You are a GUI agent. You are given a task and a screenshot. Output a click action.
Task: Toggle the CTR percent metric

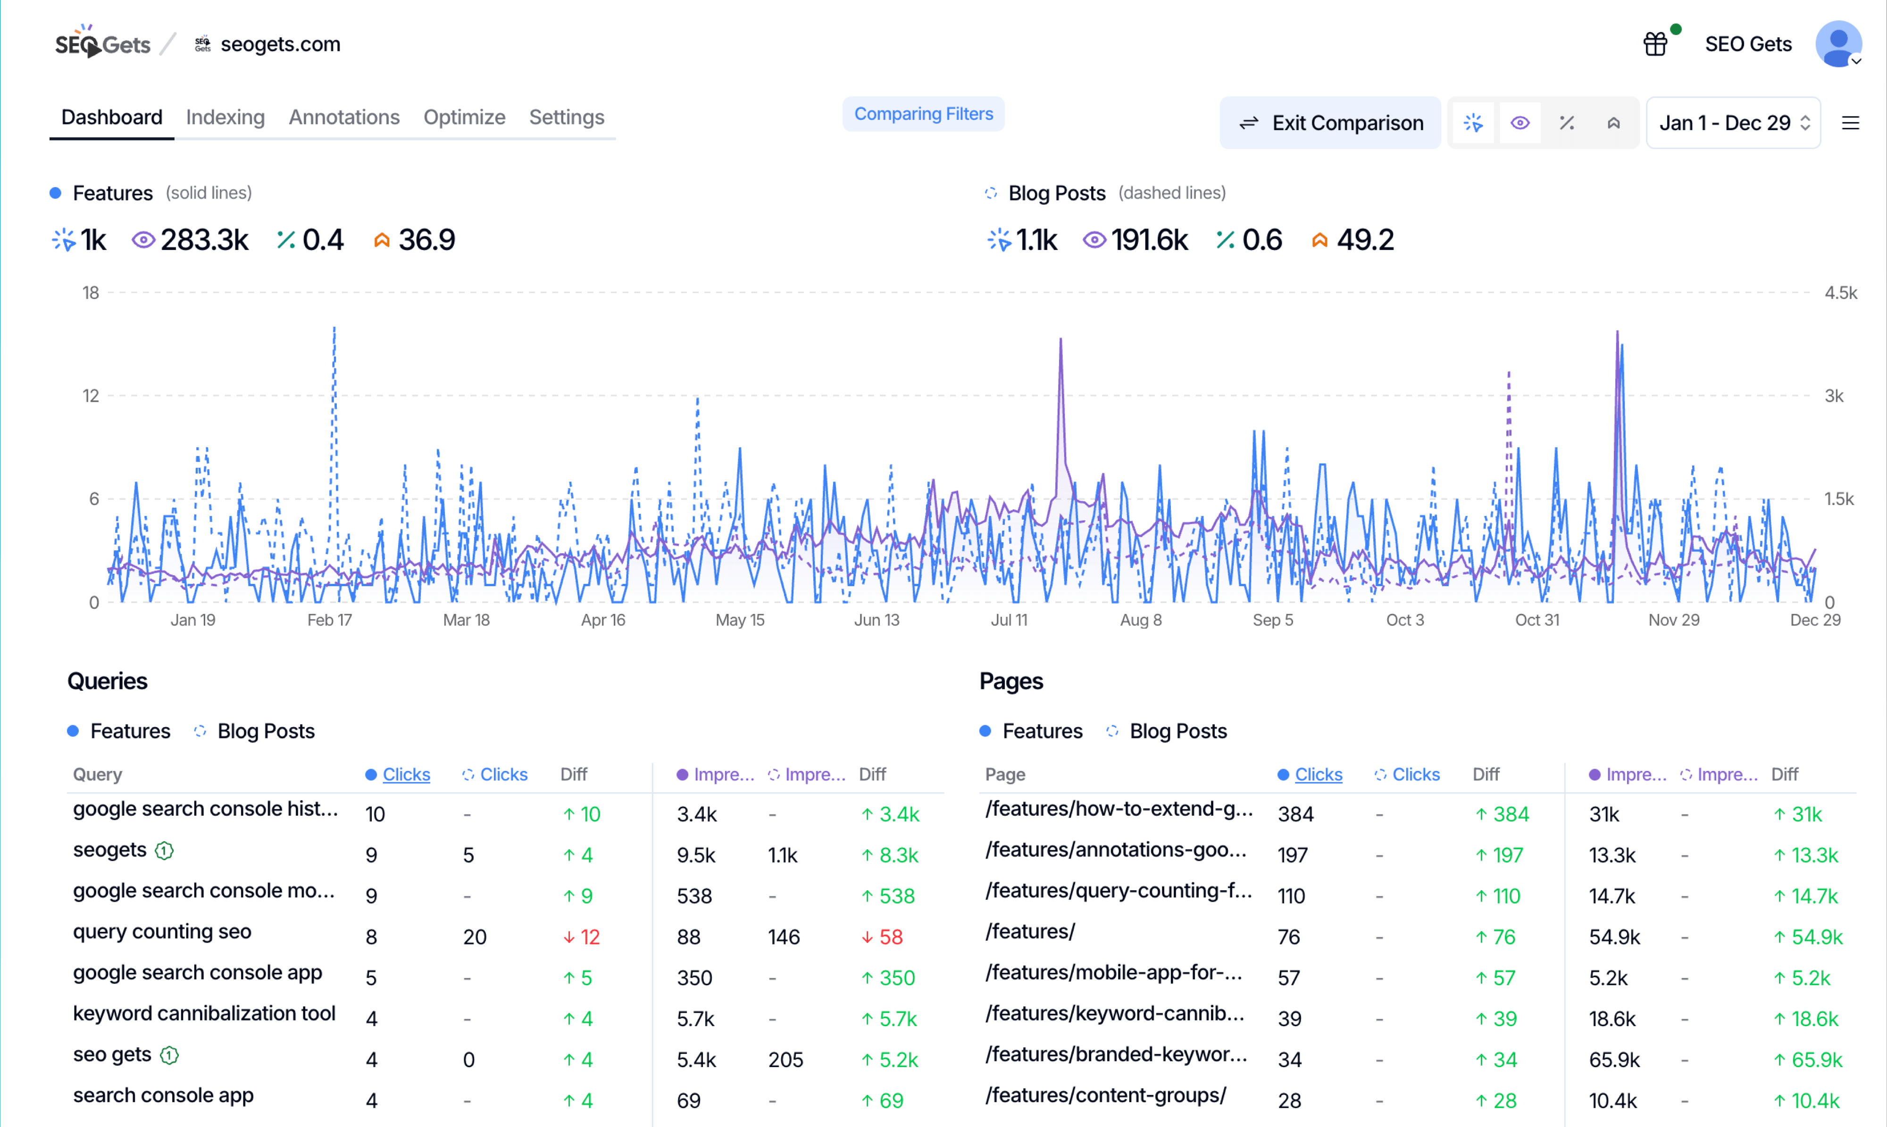point(1566,123)
